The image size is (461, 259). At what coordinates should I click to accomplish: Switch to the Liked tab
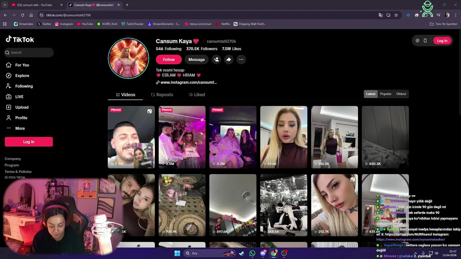point(197,95)
